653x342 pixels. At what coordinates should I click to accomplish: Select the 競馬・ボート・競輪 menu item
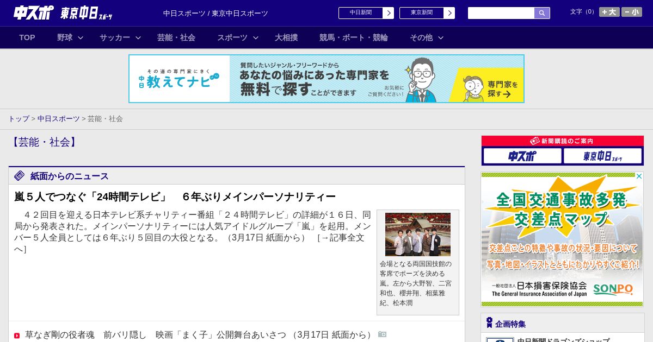coord(354,37)
